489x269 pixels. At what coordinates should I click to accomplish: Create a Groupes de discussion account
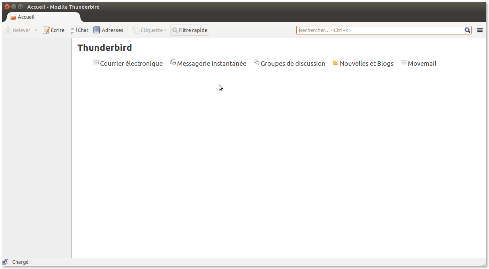pyautogui.click(x=289, y=63)
